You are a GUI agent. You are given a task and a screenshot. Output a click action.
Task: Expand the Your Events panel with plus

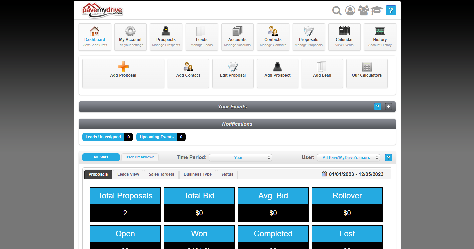pos(389,107)
